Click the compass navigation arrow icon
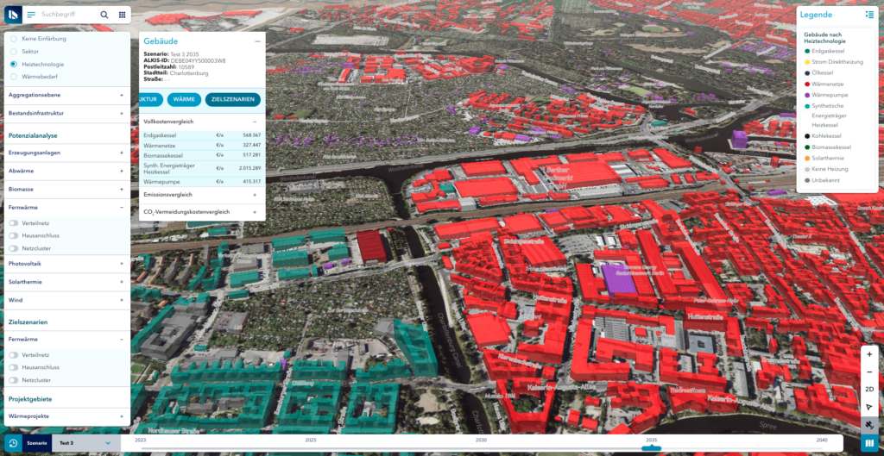Image resolution: width=884 pixels, height=456 pixels. pyautogui.click(x=869, y=406)
